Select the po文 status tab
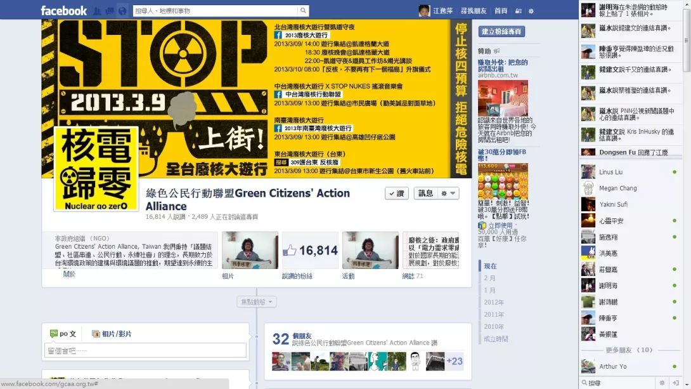The image size is (691, 389). [x=63, y=334]
